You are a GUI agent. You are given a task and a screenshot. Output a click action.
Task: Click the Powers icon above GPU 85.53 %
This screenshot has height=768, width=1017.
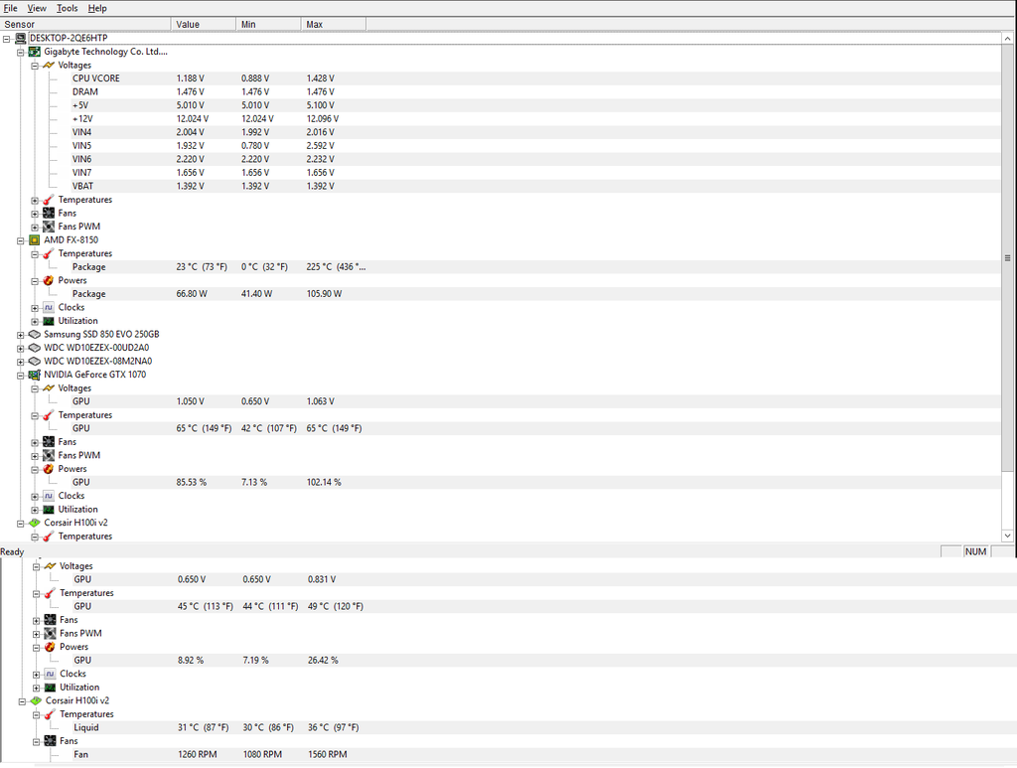point(49,469)
